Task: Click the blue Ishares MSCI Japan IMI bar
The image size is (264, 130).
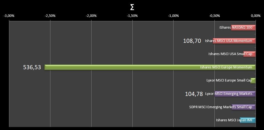Action: (248, 120)
